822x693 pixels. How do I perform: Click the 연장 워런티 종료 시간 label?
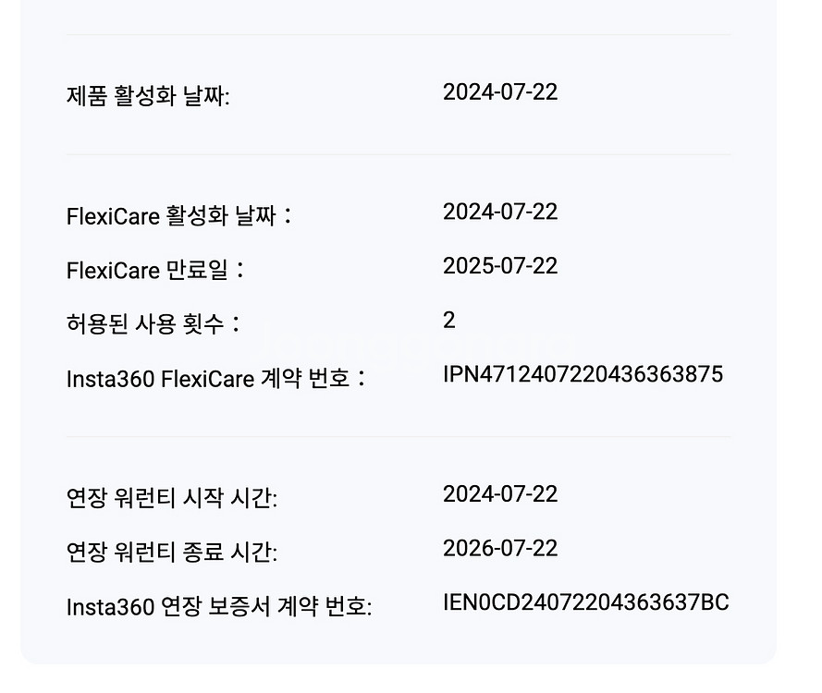[171, 553]
